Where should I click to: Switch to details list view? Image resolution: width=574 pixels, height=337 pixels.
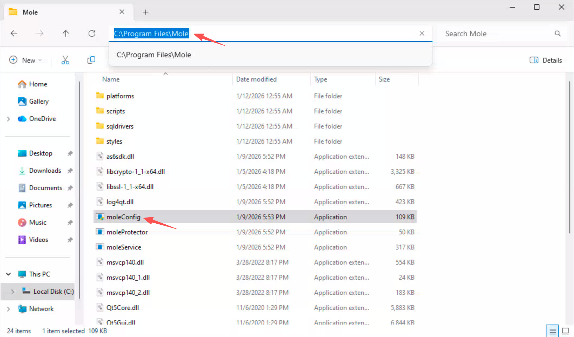pyautogui.click(x=552, y=331)
